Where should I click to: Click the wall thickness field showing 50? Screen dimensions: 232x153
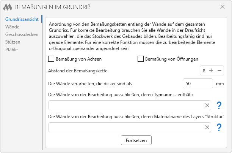pos(198,83)
